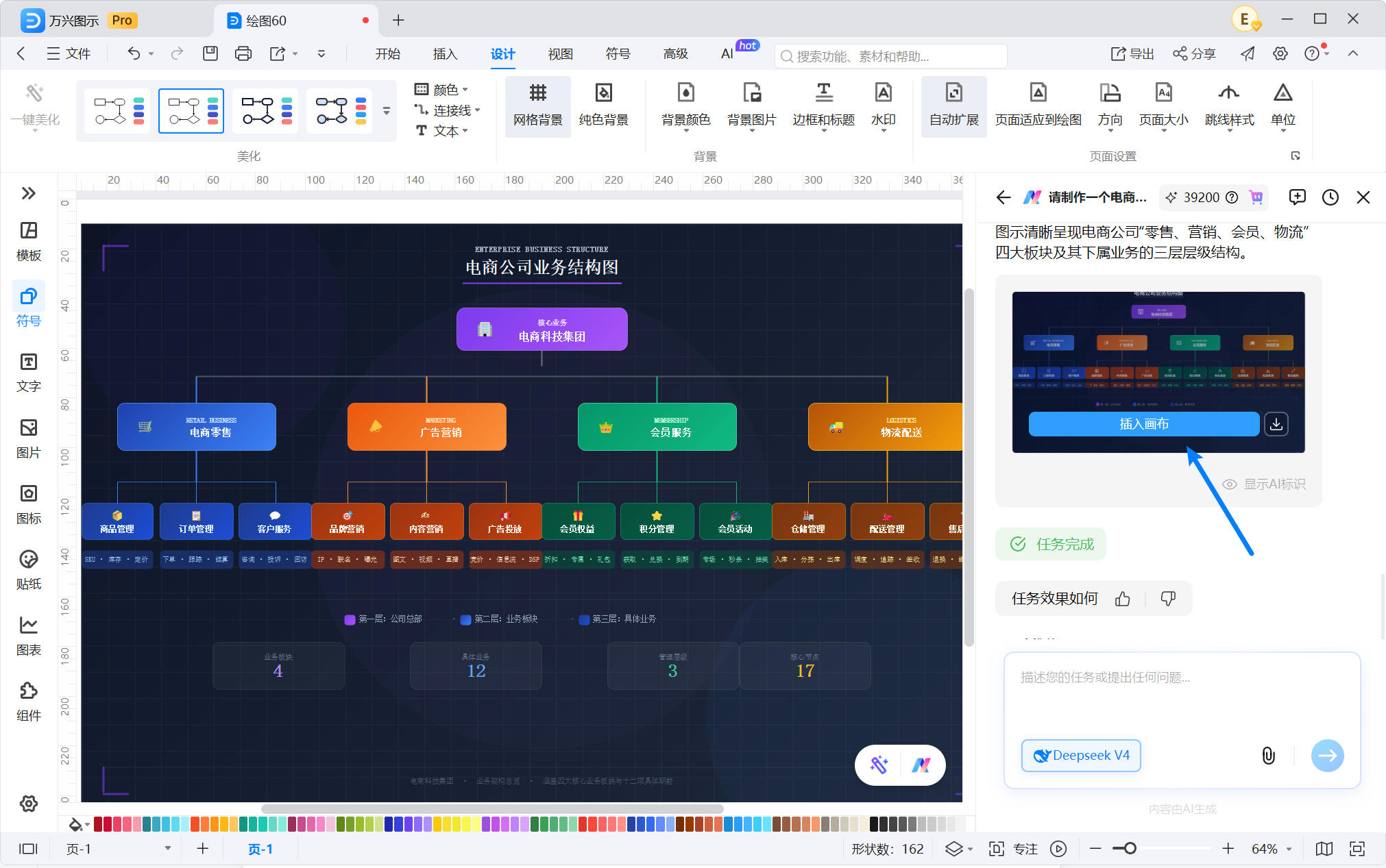1386x868 pixels.
Task: Open the 页面大小 page size dropdown
Action: (x=1163, y=106)
